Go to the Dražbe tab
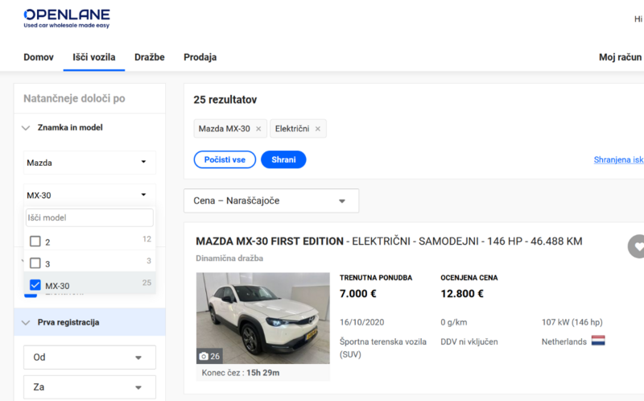The width and height of the screenshot is (644, 401). pos(149,57)
